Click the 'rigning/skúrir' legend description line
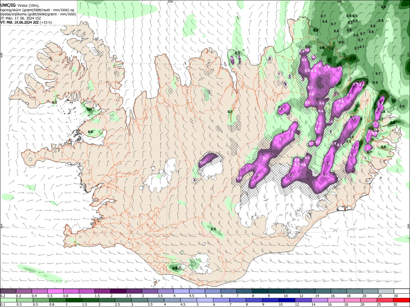The height and width of the screenshot is (307, 410). (x=37, y=10)
